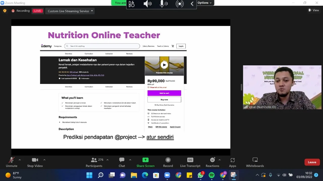Screen dimensions: 323x181
Task: Click the Log in button on Udemy page
Action: click(181, 46)
